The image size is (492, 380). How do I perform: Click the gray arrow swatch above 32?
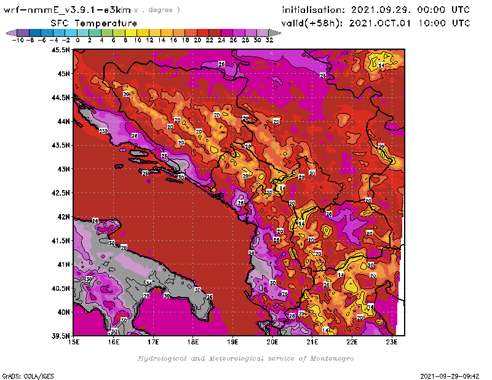coord(275,33)
